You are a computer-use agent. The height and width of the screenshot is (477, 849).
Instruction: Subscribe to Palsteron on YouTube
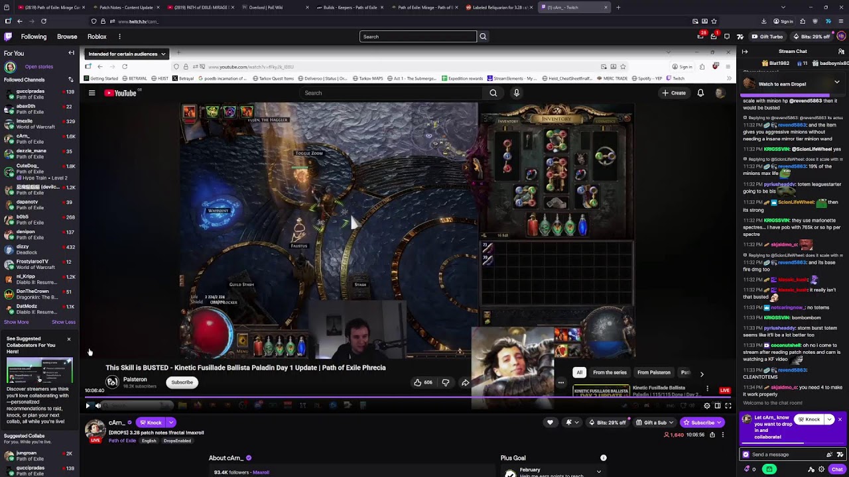[182, 382]
